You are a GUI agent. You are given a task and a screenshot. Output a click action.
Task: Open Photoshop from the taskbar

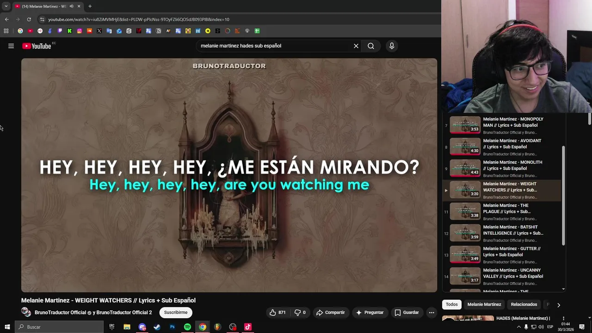(x=172, y=327)
